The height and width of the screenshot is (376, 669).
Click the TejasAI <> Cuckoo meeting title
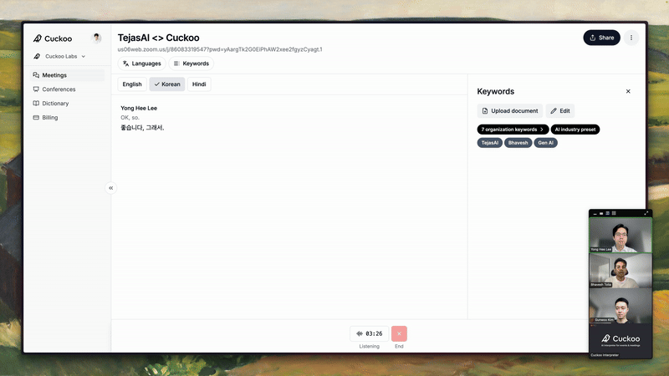(158, 38)
